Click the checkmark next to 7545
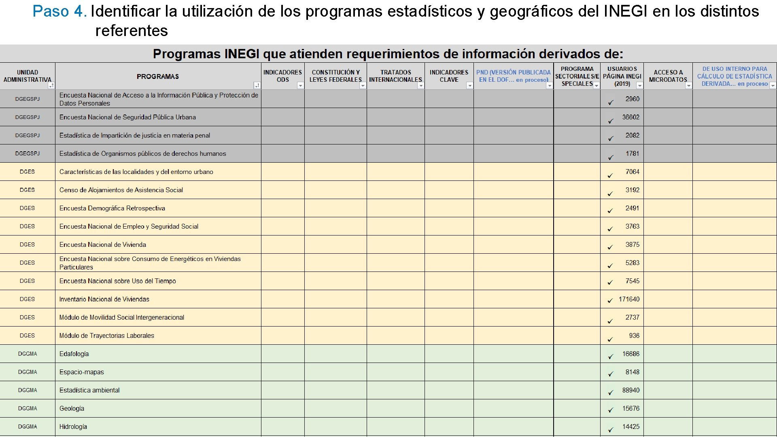777x437 pixels. pyautogui.click(x=610, y=282)
